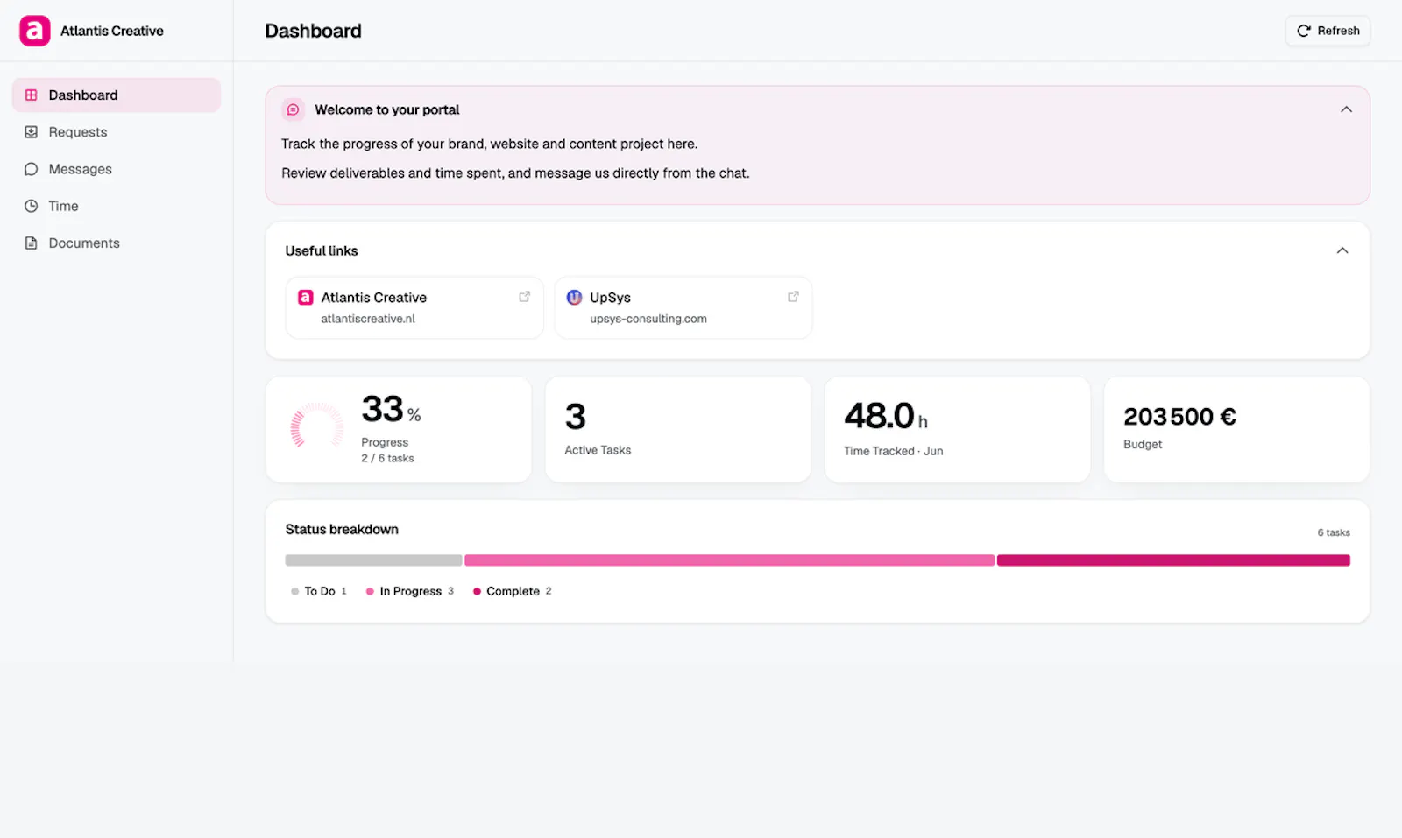Click the Documents file icon
The height and width of the screenshot is (838, 1402).
[32, 243]
